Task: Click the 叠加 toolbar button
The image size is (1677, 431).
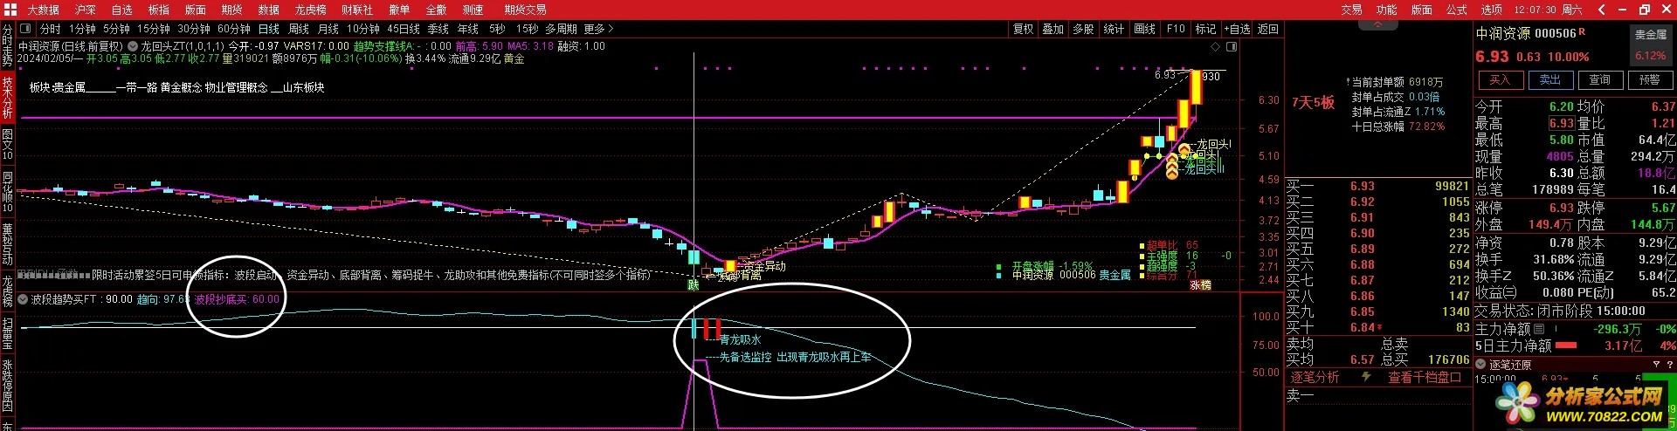Action: coord(1053,29)
